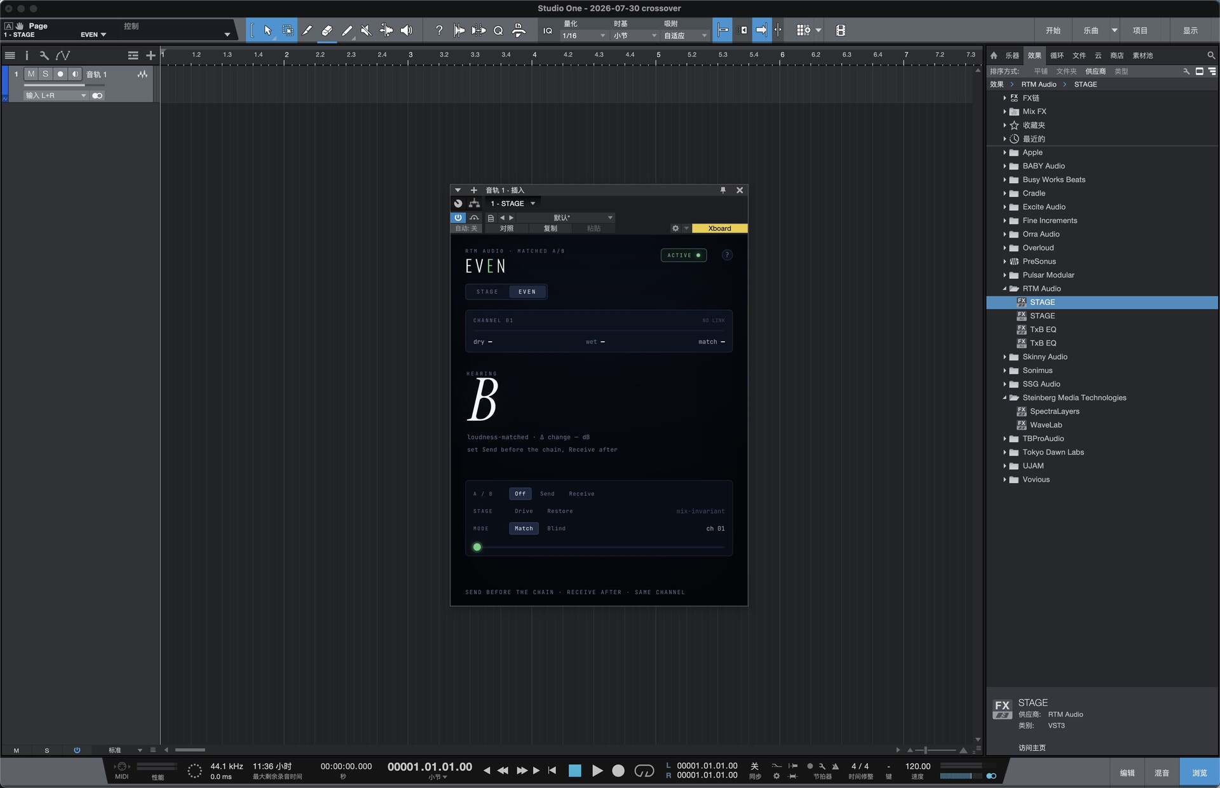This screenshot has height=788, width=1220.
Task: Click the question mark help icon in toolbar
Action: coord(438,31)
